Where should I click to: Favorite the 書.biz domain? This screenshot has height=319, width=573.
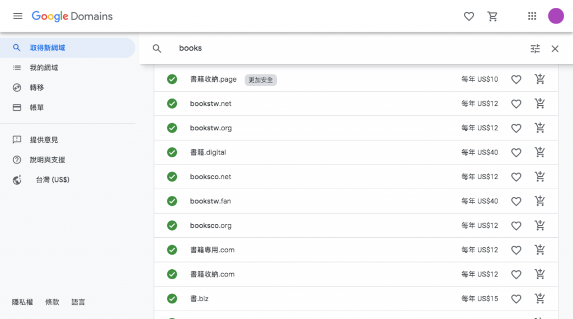[x=516, y=299]
